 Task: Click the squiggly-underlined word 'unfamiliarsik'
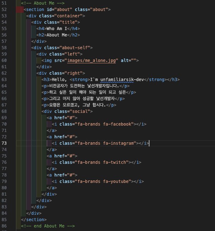click(x=117, y=80)
